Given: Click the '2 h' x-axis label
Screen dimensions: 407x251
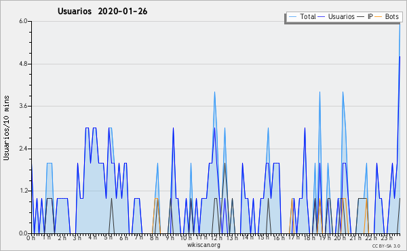Looking at the screenshot, I should point(62,238).
